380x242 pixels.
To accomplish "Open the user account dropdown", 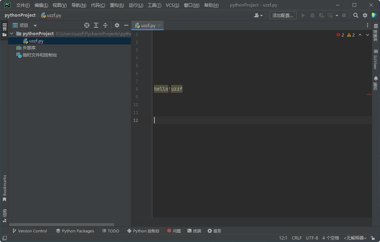I will [x=258, y=15].
